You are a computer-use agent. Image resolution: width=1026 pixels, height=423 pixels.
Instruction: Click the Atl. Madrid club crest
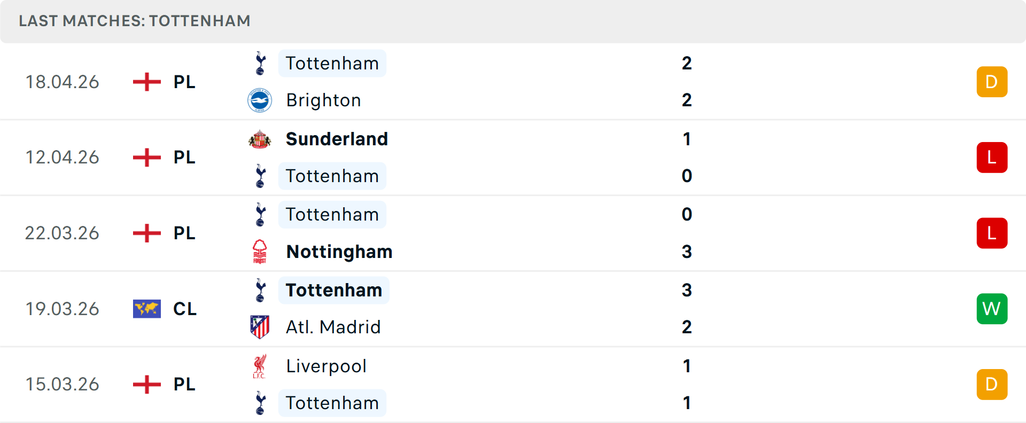point(260,327)
